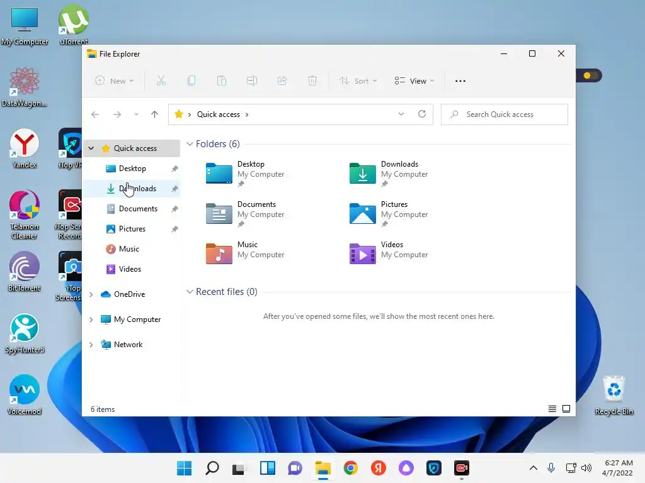
Task: Open the Videos folder tile
Action: point(389,253)
